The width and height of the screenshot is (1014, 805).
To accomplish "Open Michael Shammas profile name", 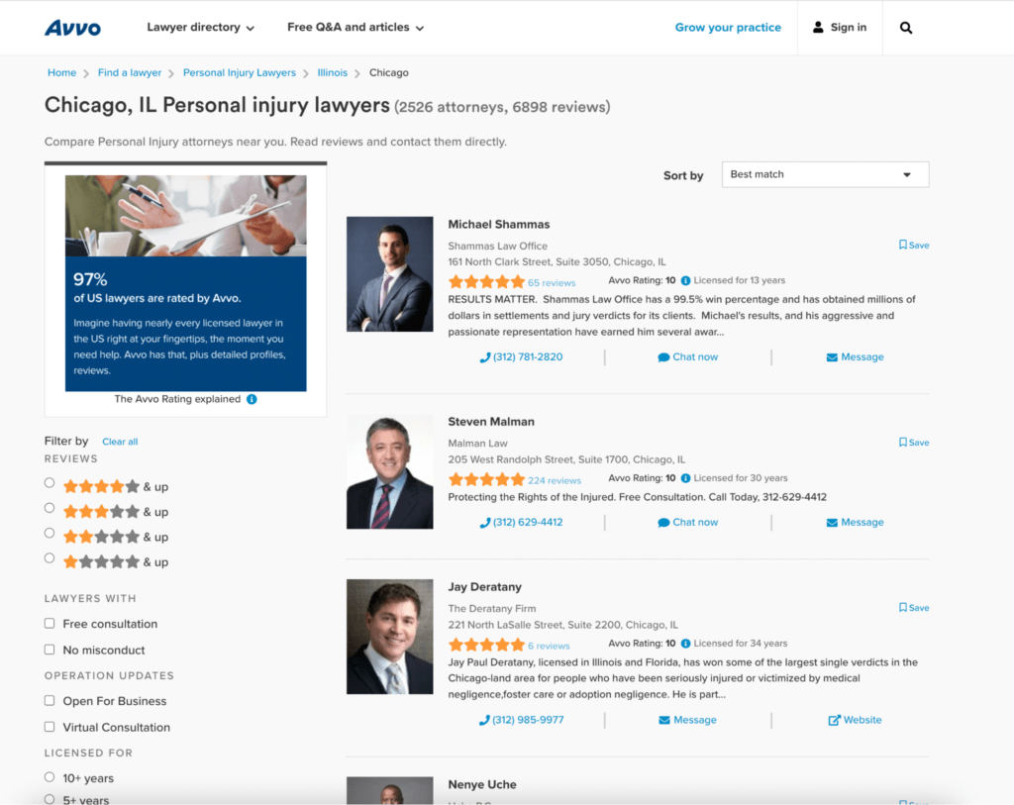I will 499,225.
